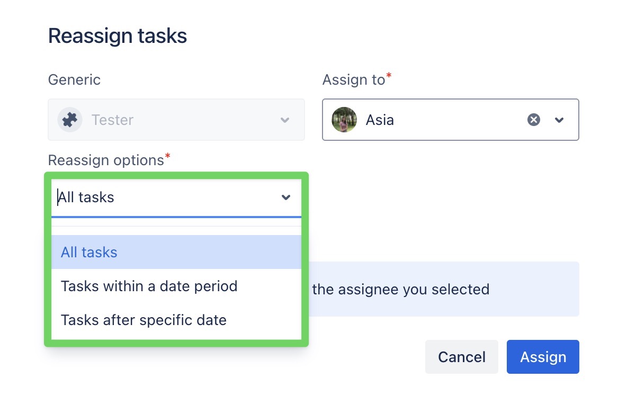Image resolution: width=627 pixels, height=396 pixels.
Task: Click the chevron on the All tasks field
Action: tap(285, 197)
